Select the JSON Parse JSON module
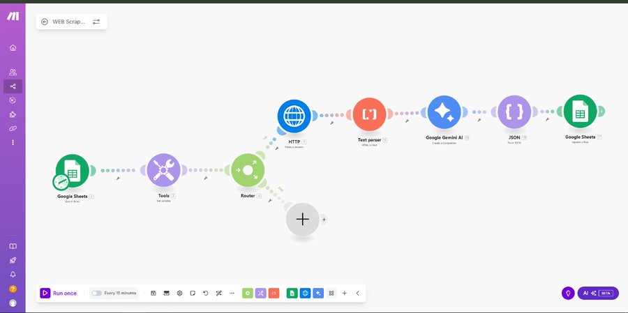 514,112
